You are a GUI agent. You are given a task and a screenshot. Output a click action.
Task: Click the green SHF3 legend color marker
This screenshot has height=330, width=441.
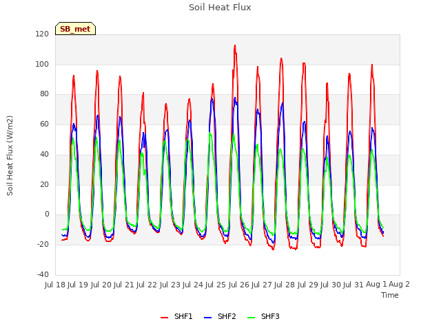tap(251, 317)
